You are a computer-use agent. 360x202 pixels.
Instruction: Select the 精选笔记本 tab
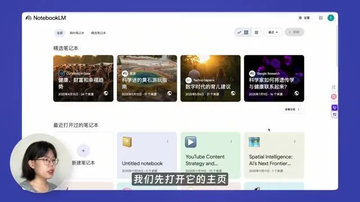click(98, 33)
